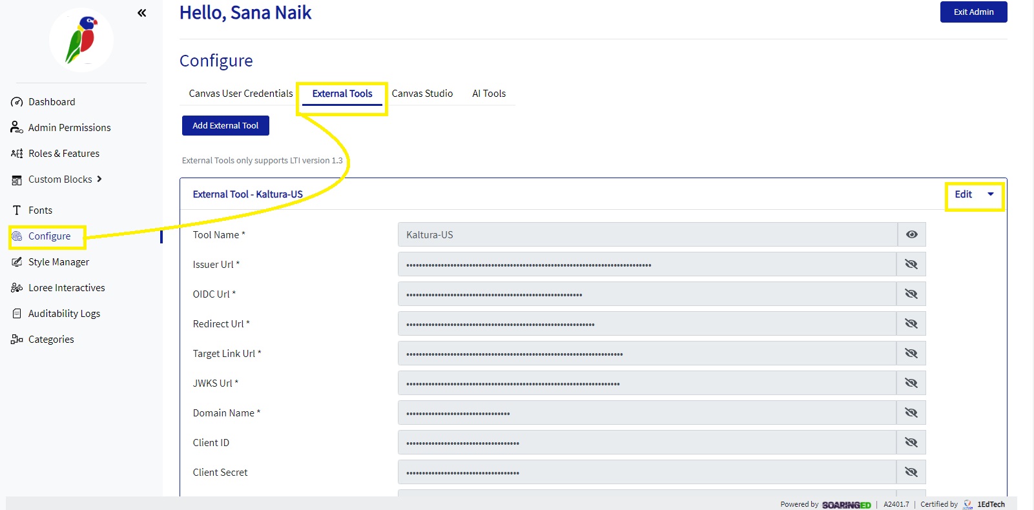
Task: Click the External Tool - Kaltura-US heading
Action: tap(247, 194)
